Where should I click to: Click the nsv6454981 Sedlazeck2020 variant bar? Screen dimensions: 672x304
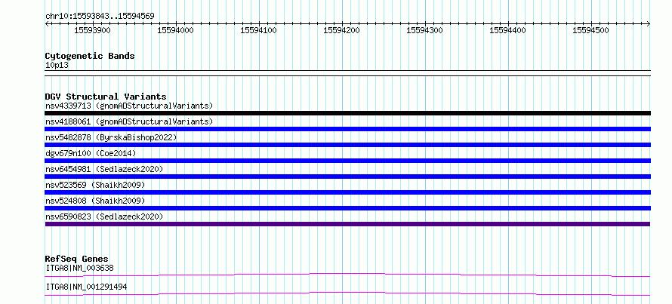click(347, 177)
